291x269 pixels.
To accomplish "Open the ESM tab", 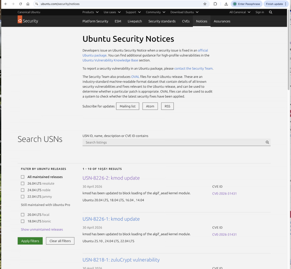I will [118, 21].
